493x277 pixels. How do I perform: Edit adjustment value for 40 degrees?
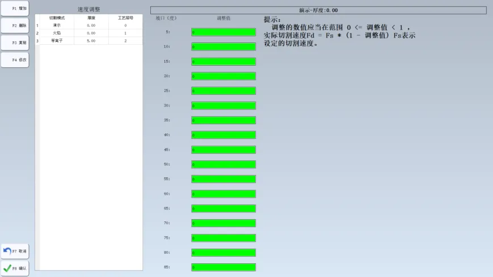pyautogui.click(x=224, y=135)
